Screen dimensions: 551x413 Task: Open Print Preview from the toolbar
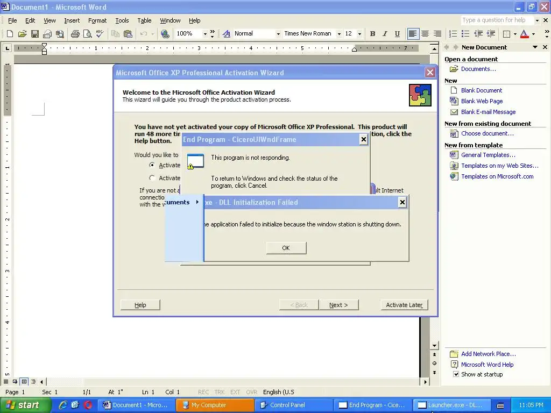pos(87,34)
